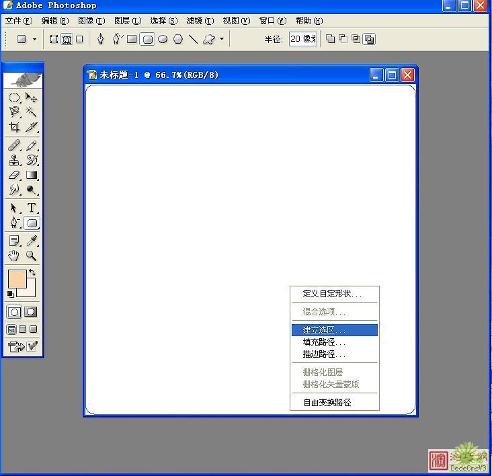The width and height of the screenshot is (492, 476).
Task: Choose Exclude overlapping path areas option
Action: point(369,39)
